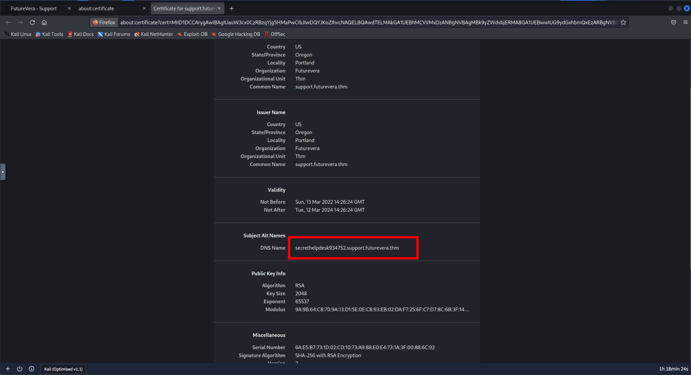Reload the certificate page
Image resolution: width=691 pixels, height=375 pixels.
[32, 23]
